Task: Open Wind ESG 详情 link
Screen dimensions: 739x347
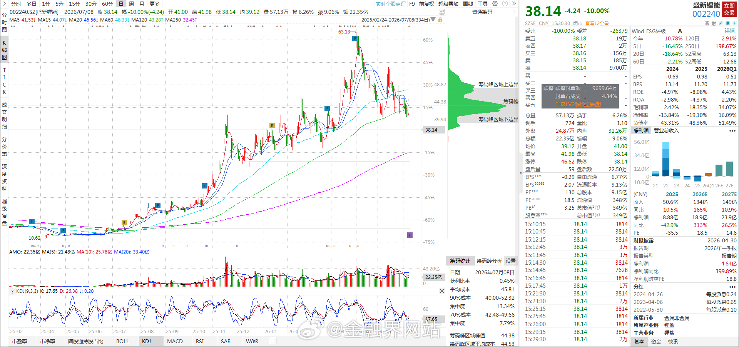Action: [x=730, y=31]
